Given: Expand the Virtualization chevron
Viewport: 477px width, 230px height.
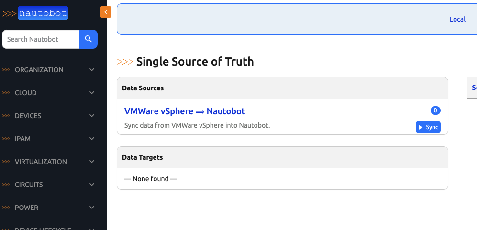Looking at the screenshot, I should 92,162.
